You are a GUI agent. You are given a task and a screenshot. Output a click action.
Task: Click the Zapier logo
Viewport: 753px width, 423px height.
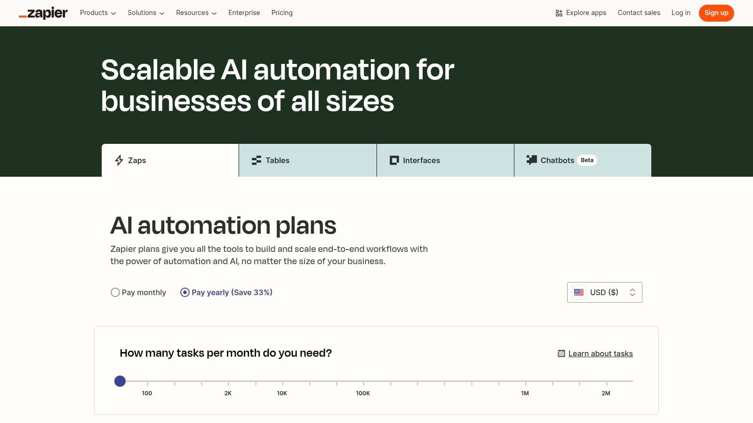[43, 13]
